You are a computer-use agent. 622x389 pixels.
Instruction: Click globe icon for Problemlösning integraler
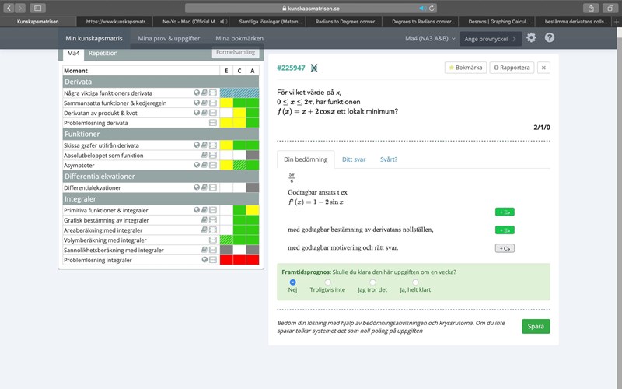[204, 260]
